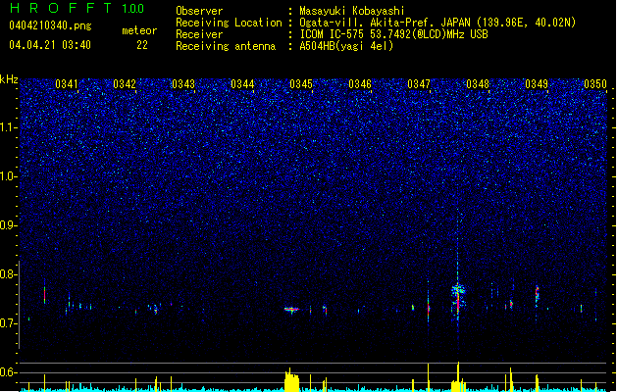Screen dimensions: 617x392
Task: Click the Observer label
Action: (199, 11)
